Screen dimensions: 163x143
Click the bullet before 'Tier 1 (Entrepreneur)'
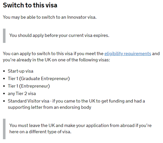pyautogui.click(x=4, y=86)
